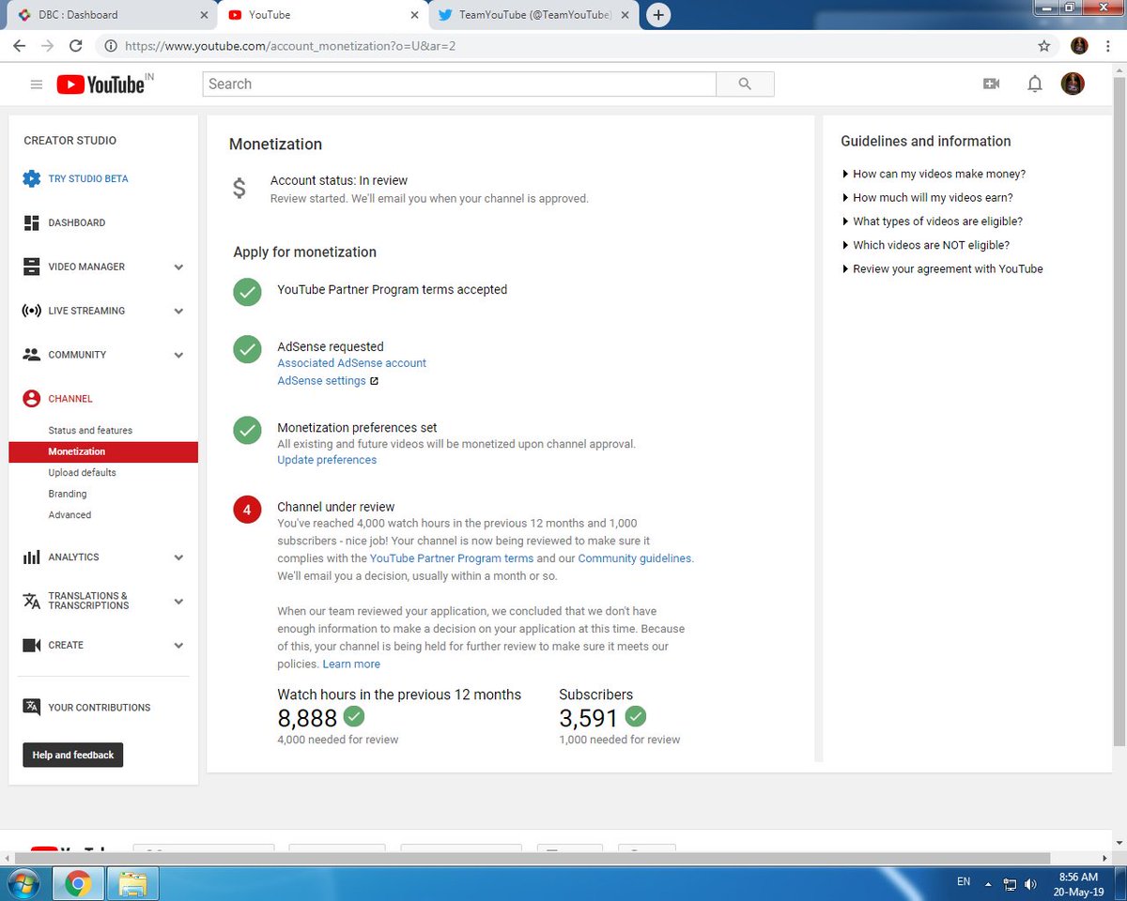Open Chrome from the taskbar
The image size is (1127, 901).
point(77,884)
